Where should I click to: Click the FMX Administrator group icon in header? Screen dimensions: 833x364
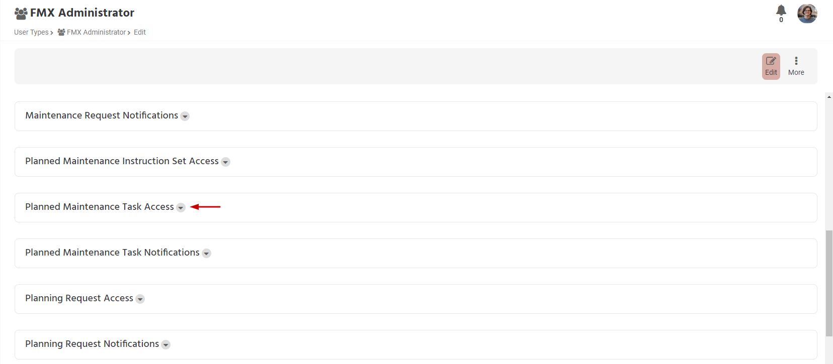tap(21, 13)
